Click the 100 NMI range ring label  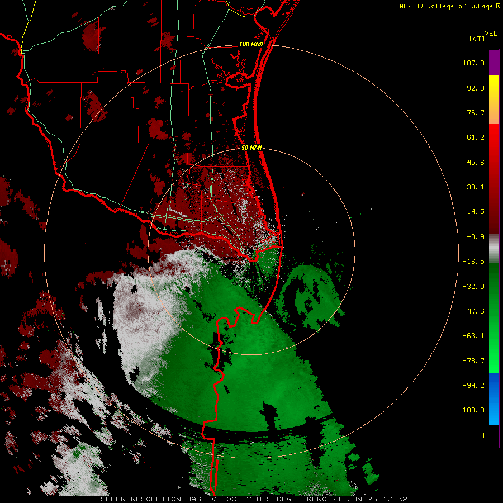pos(251,44)
